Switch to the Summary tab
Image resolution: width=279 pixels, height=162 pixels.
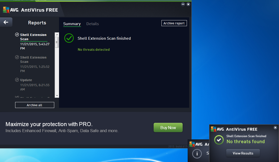click(x=72, y=24)
